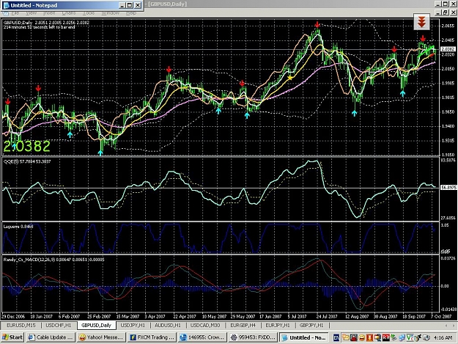The image size is (458, 344).
Task: Click the Windows Start button
Action: [x=12, y=337]
